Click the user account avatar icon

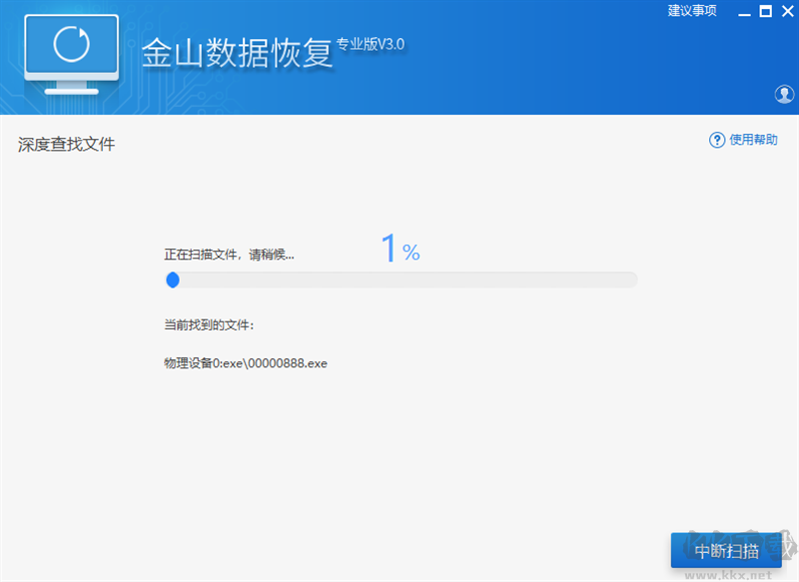pos(784,94)
